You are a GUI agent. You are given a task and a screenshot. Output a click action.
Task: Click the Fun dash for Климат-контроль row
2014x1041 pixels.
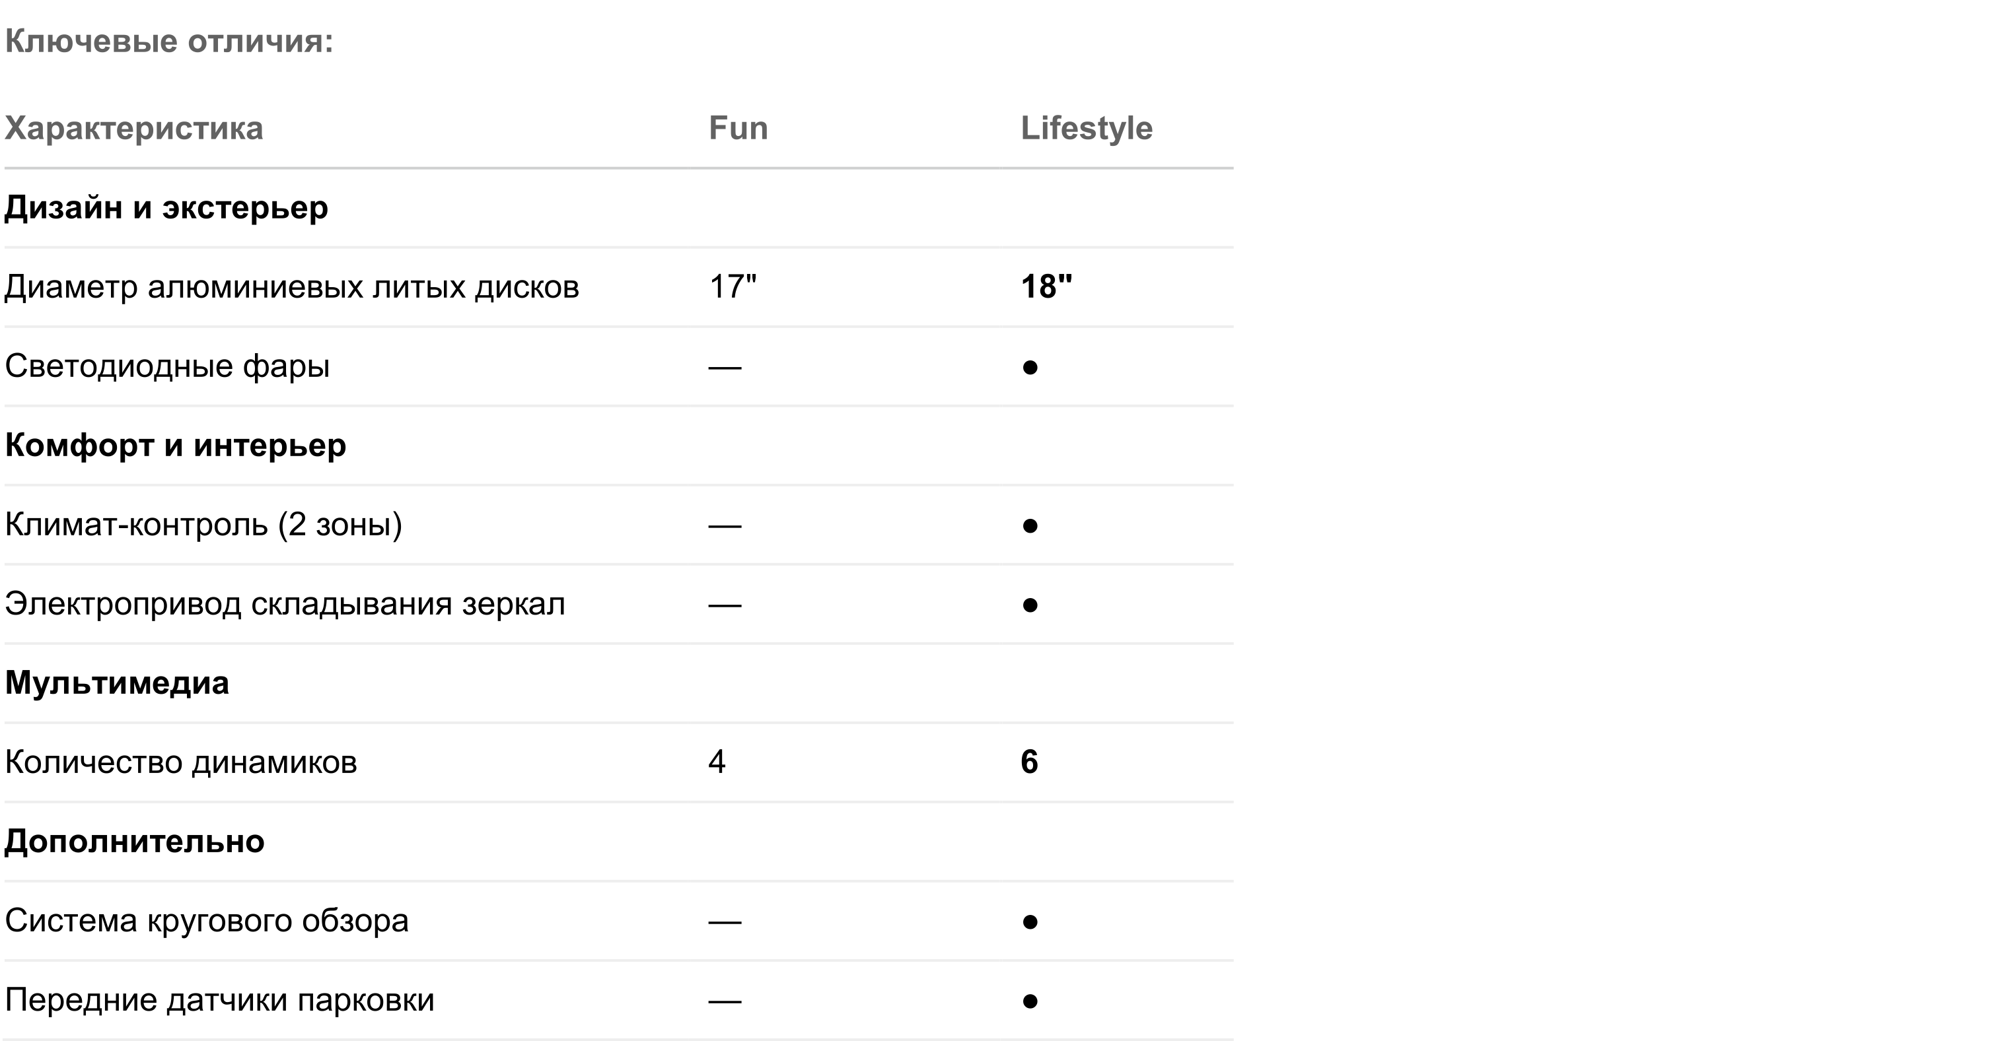[725, 525]
